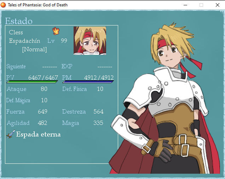Click the Lv level label

tap(51, 41)
